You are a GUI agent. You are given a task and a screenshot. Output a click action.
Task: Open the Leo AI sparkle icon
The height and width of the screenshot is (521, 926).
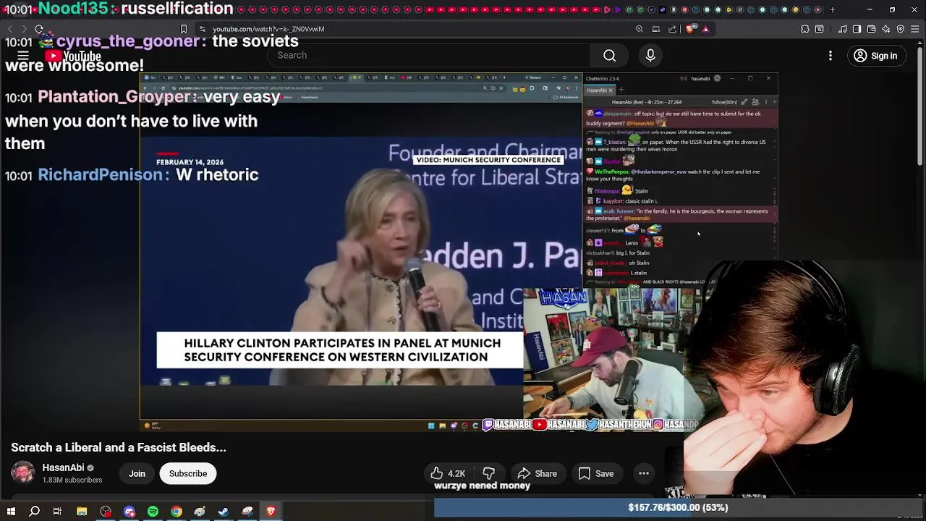[886, 29]
